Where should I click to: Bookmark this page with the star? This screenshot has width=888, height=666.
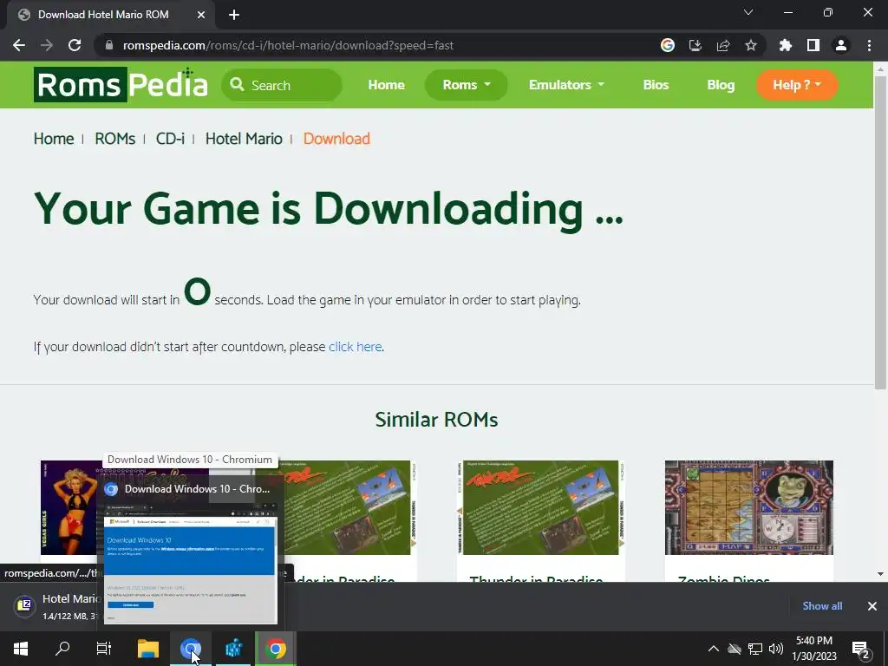(751, 45)
